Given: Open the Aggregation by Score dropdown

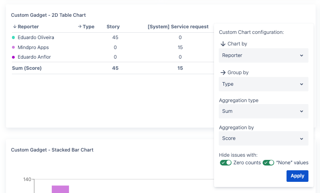Looking at the screenshot, I should click(263, 138).
